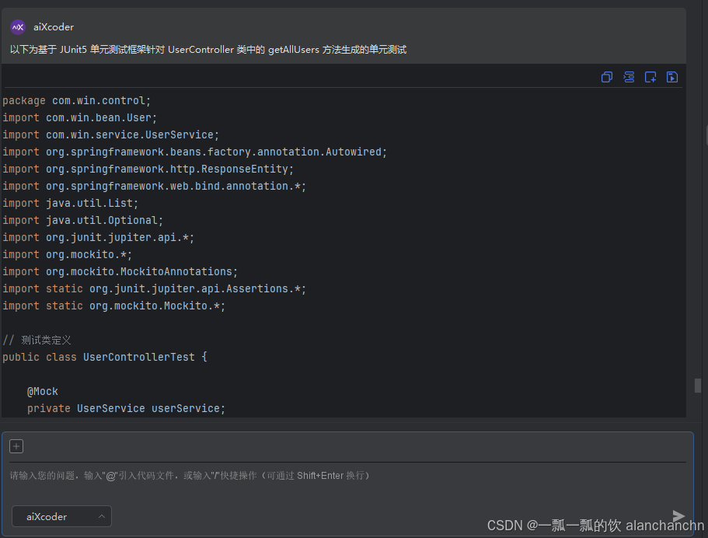The image size is (708, 538).
Task: Send message arrow icon
Action: [678, 516]
